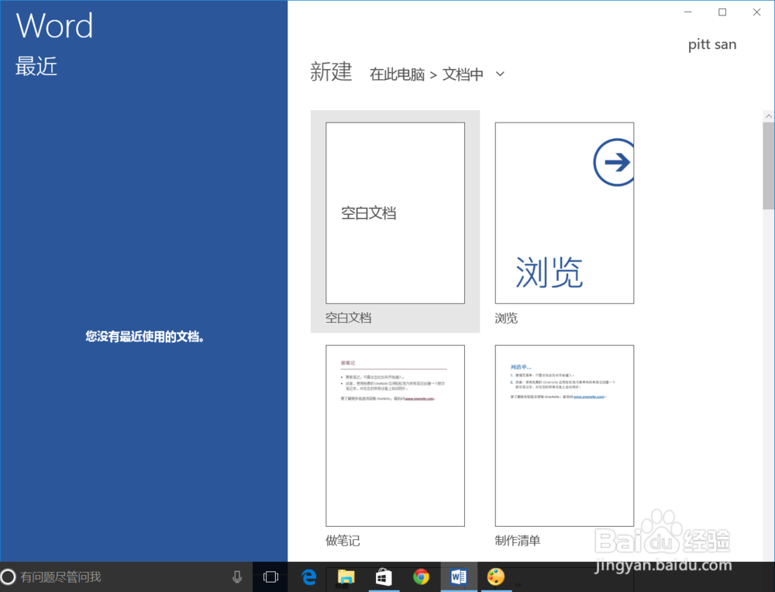Click the '新建' heading

(x=331, y=72)
